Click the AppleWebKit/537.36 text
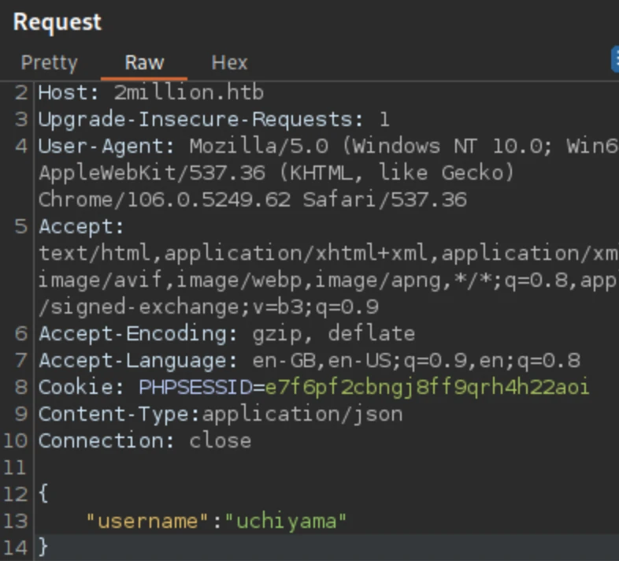The width and height of the screenshot is (619, 561). pyautogui.click(x=152, y=173)
